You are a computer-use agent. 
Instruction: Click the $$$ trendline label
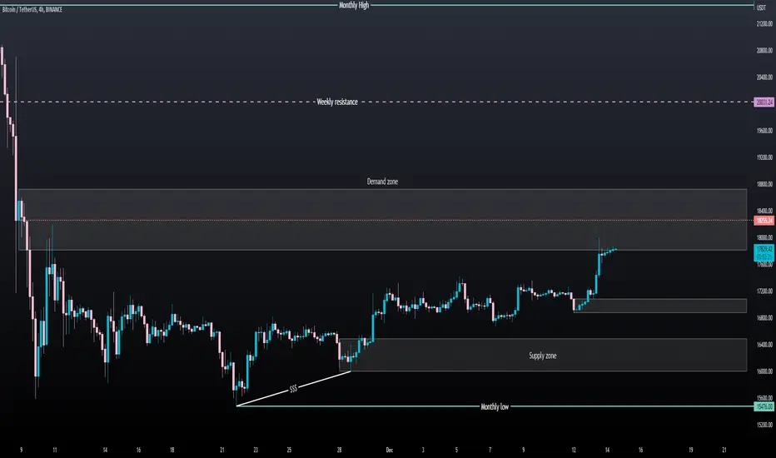tap(293, 389)
